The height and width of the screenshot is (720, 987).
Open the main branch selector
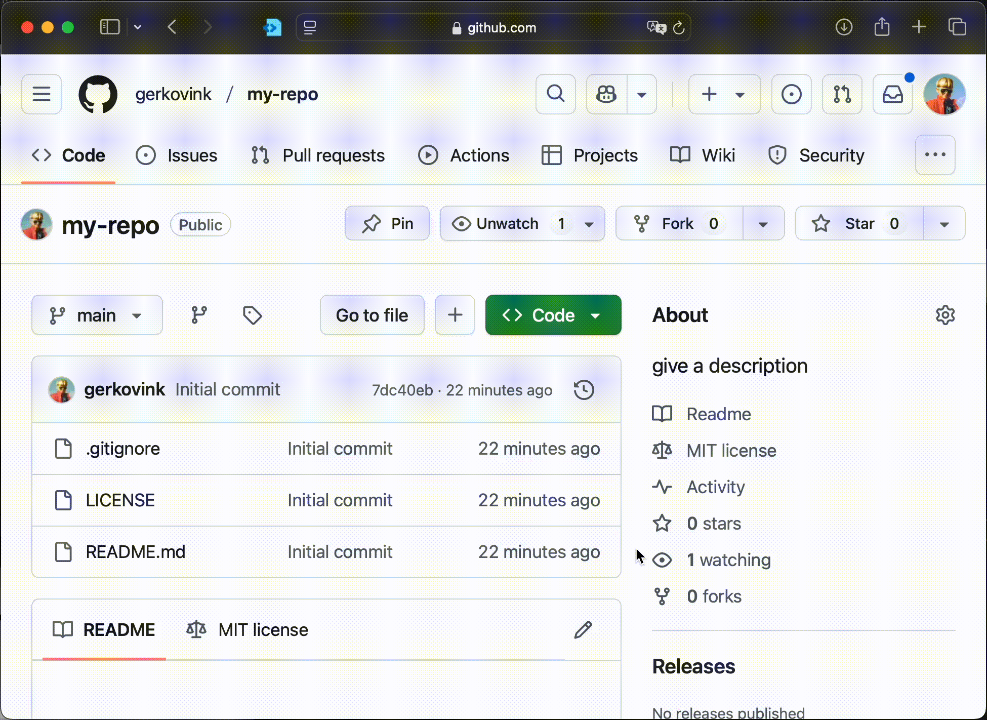(97, 315)
